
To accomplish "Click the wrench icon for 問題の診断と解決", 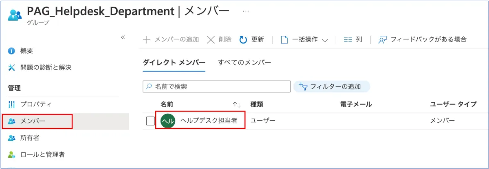I will pos(11,67).
